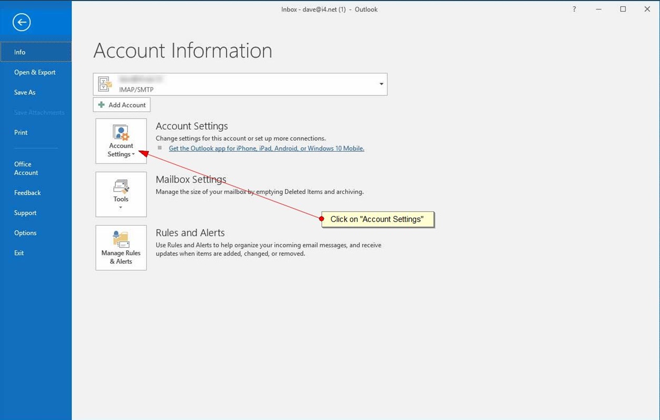Image resolution: width=660 pixels, height=420 pixels.
Task: Go back using the circled arrow
Action: (x=22, y=22)
